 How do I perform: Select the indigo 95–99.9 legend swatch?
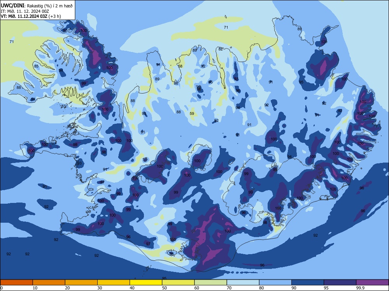point(340,282)
